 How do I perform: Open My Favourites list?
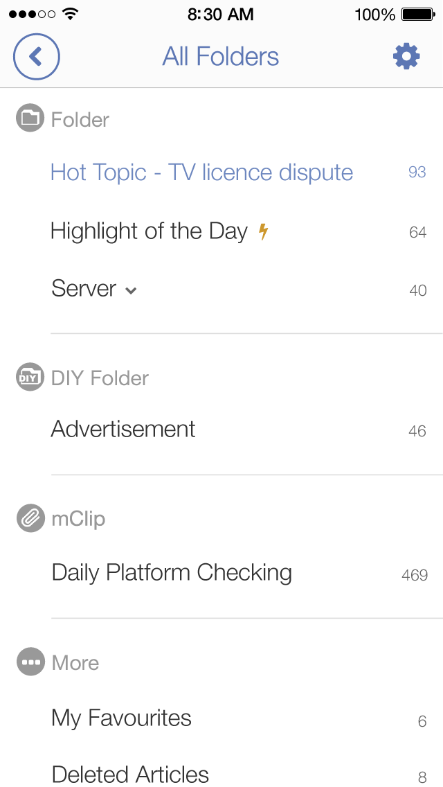[x=121, y=718]
